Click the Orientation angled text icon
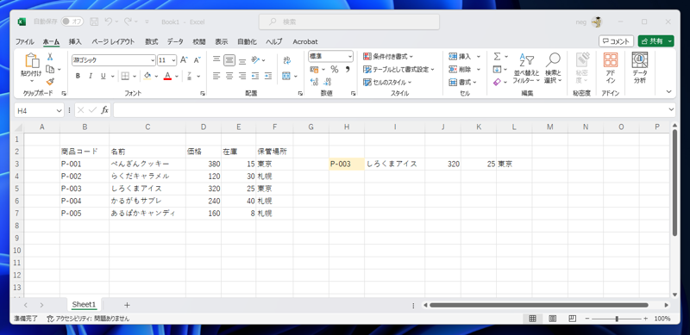Viewport: 690px width, 335px height. point(255,59)
